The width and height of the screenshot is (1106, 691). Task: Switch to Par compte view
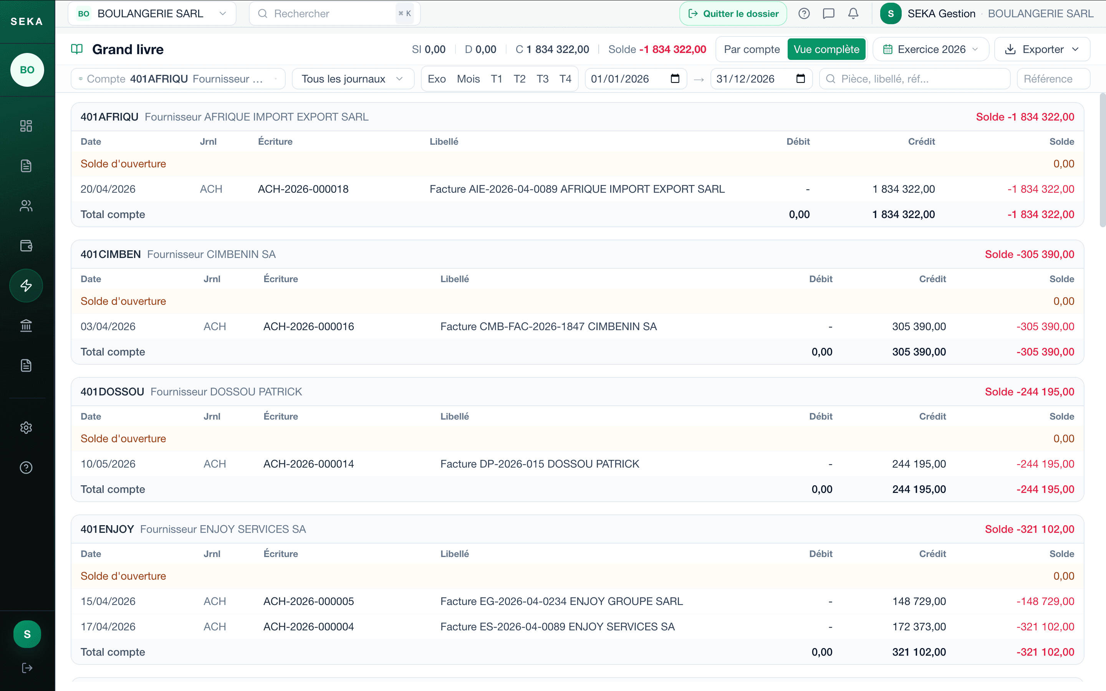[x=751, y=50]
